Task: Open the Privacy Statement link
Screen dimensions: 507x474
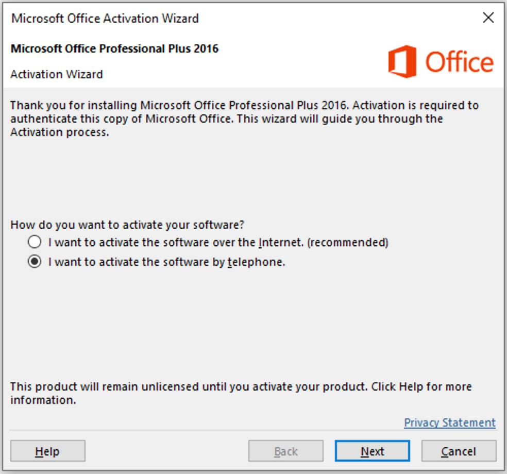Action: click(x=449, y=422)
